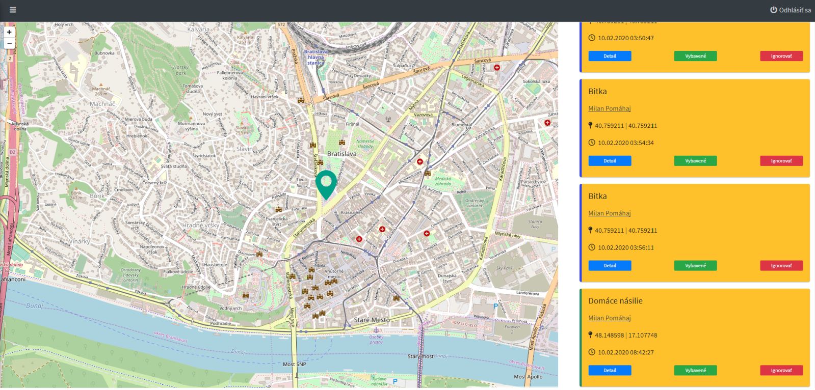
Task: Open Milan Pomáhaj link in Domáce násilie card
Action: tap(610, 318)
